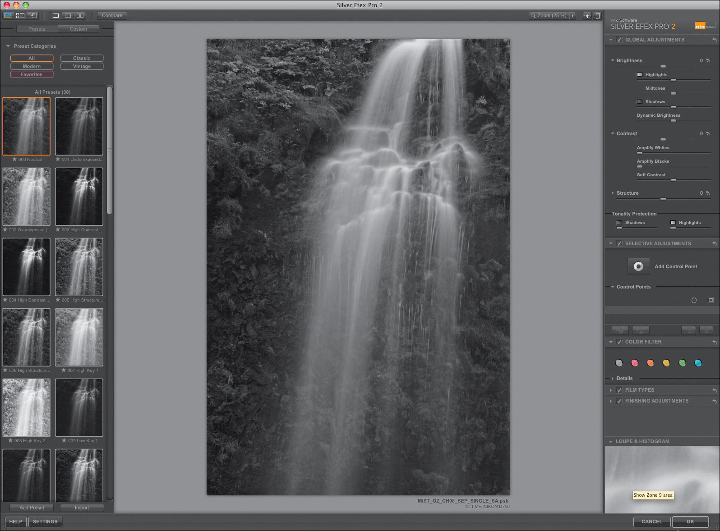Reset Color Filter with arrow icon
The image size is (720, 531).
[x=715, y=342]
